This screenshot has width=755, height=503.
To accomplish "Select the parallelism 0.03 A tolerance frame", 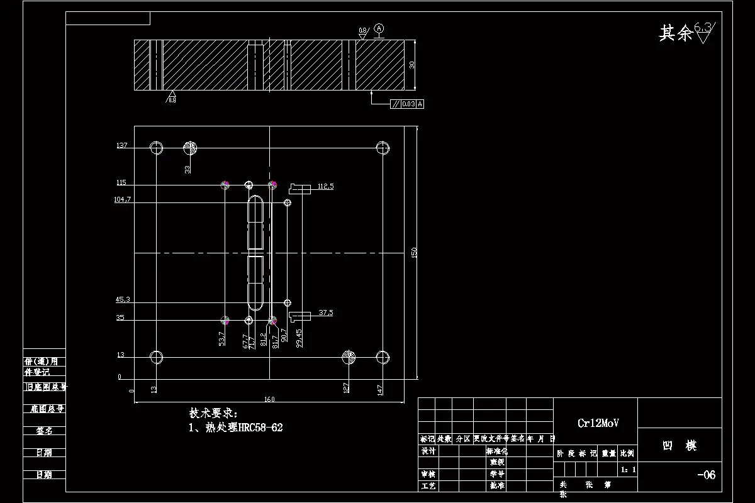I will (x=407, y=104).
